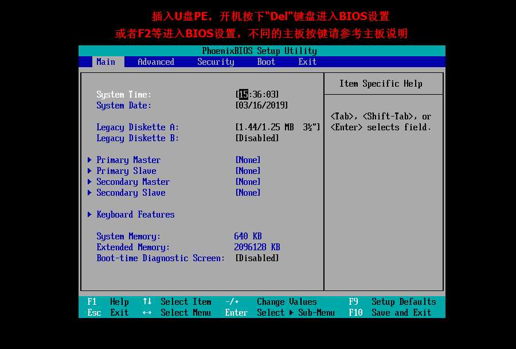Viewport: 516px width, 349px height.
Task: Click the System Time label
Action: 124,95
